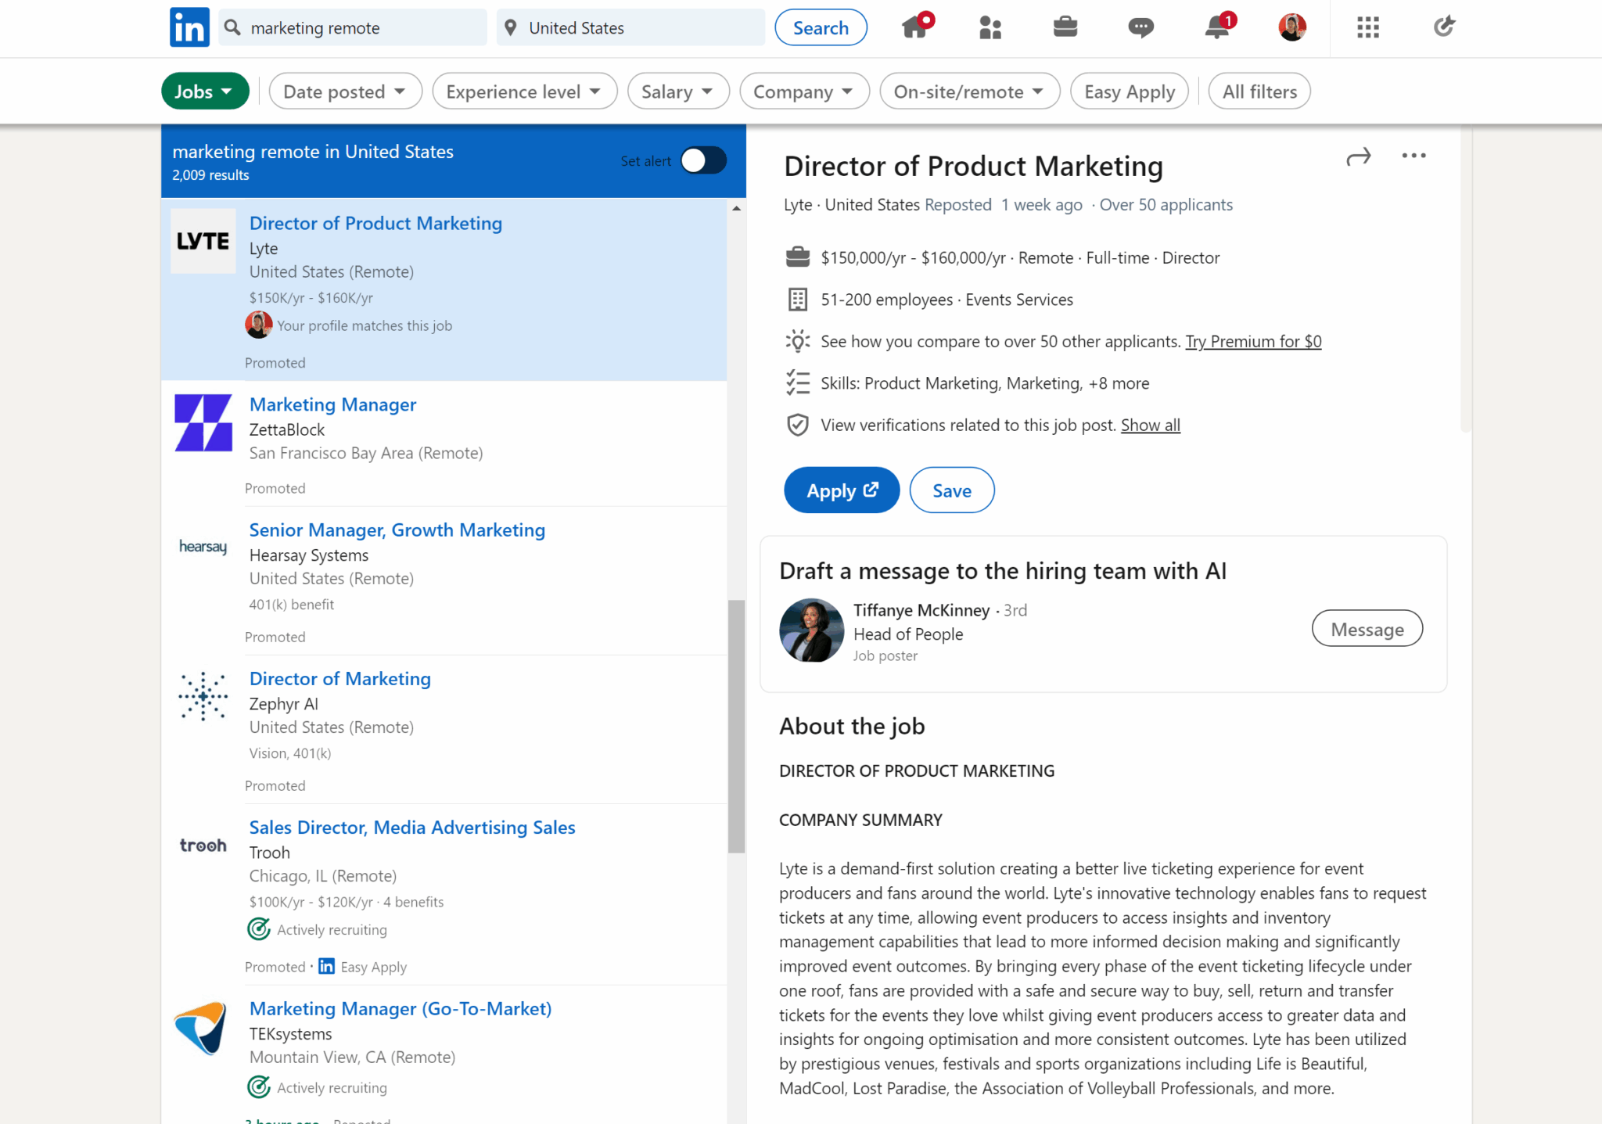1602x1124 pixels.
Task: Click the Hearsay company logo
Action: (x=203, y=546)
